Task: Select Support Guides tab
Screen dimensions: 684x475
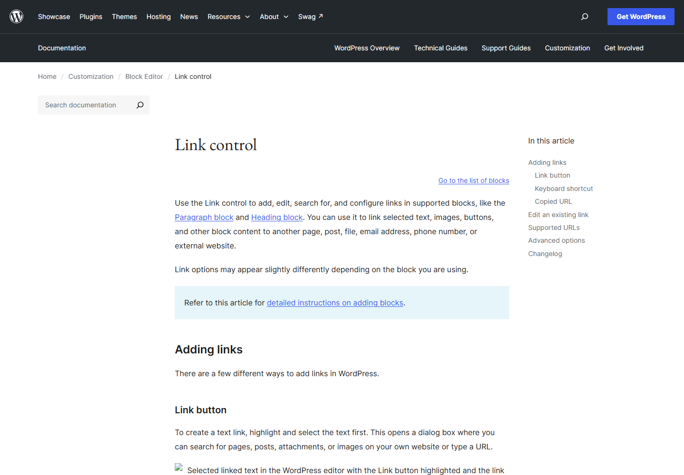Action: (506, 48)
